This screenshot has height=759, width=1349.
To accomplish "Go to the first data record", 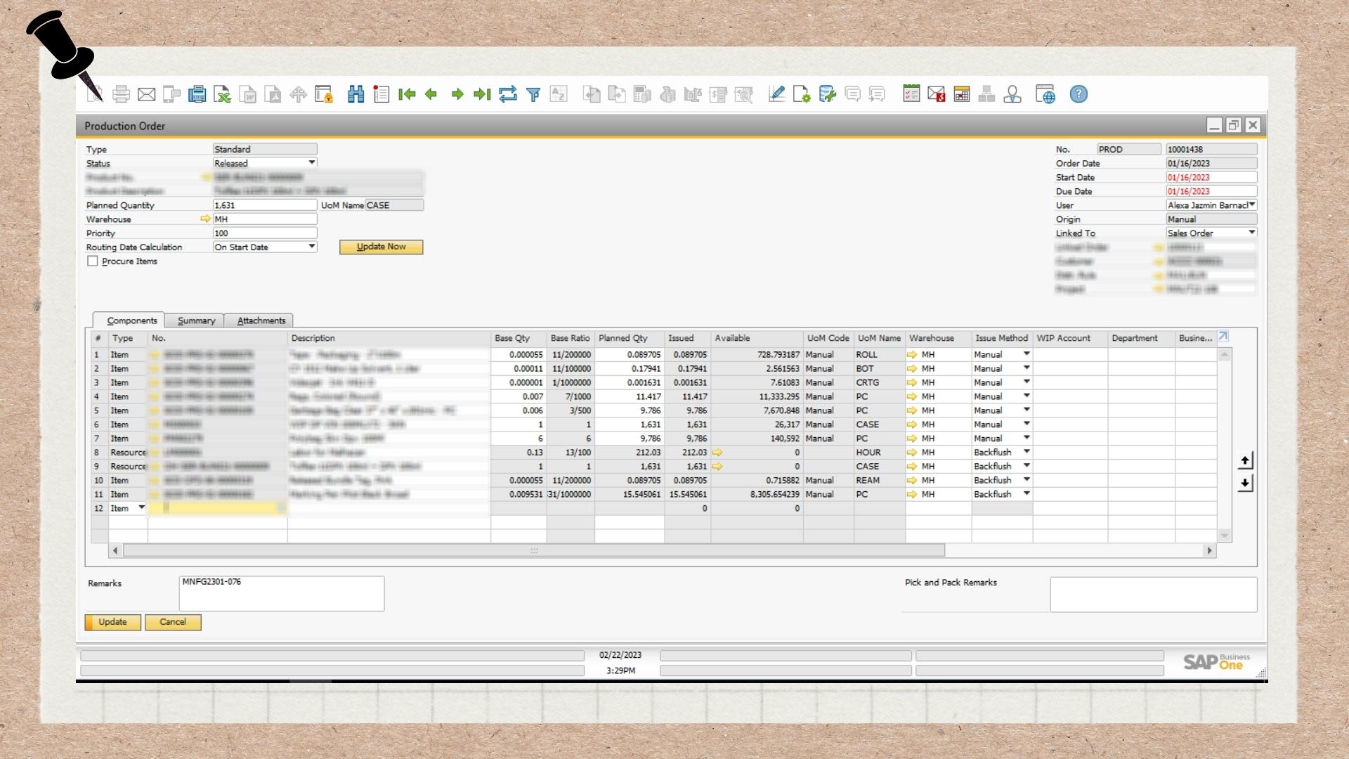I will pos(406,94).
